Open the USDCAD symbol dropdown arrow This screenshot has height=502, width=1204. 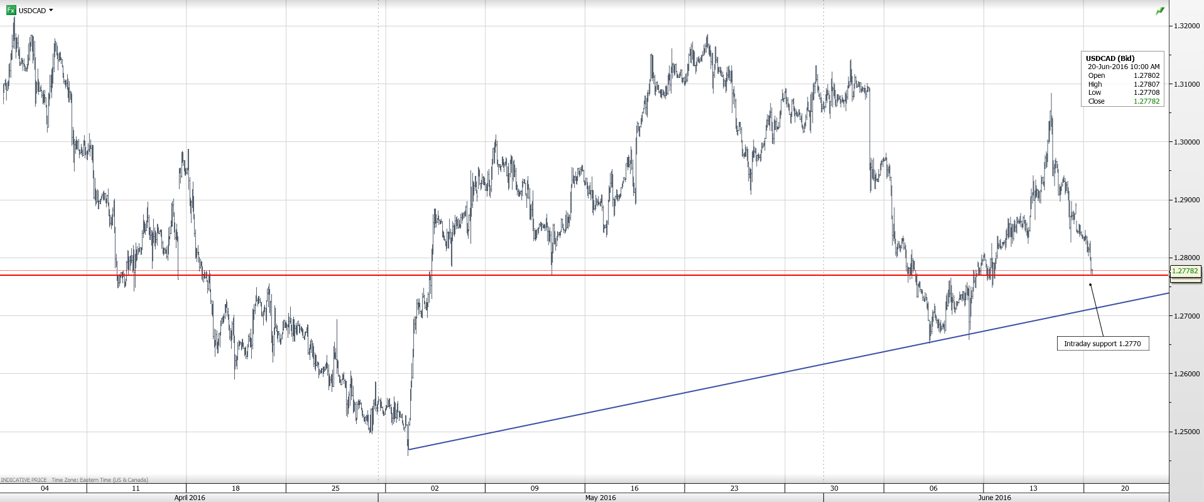51,11
